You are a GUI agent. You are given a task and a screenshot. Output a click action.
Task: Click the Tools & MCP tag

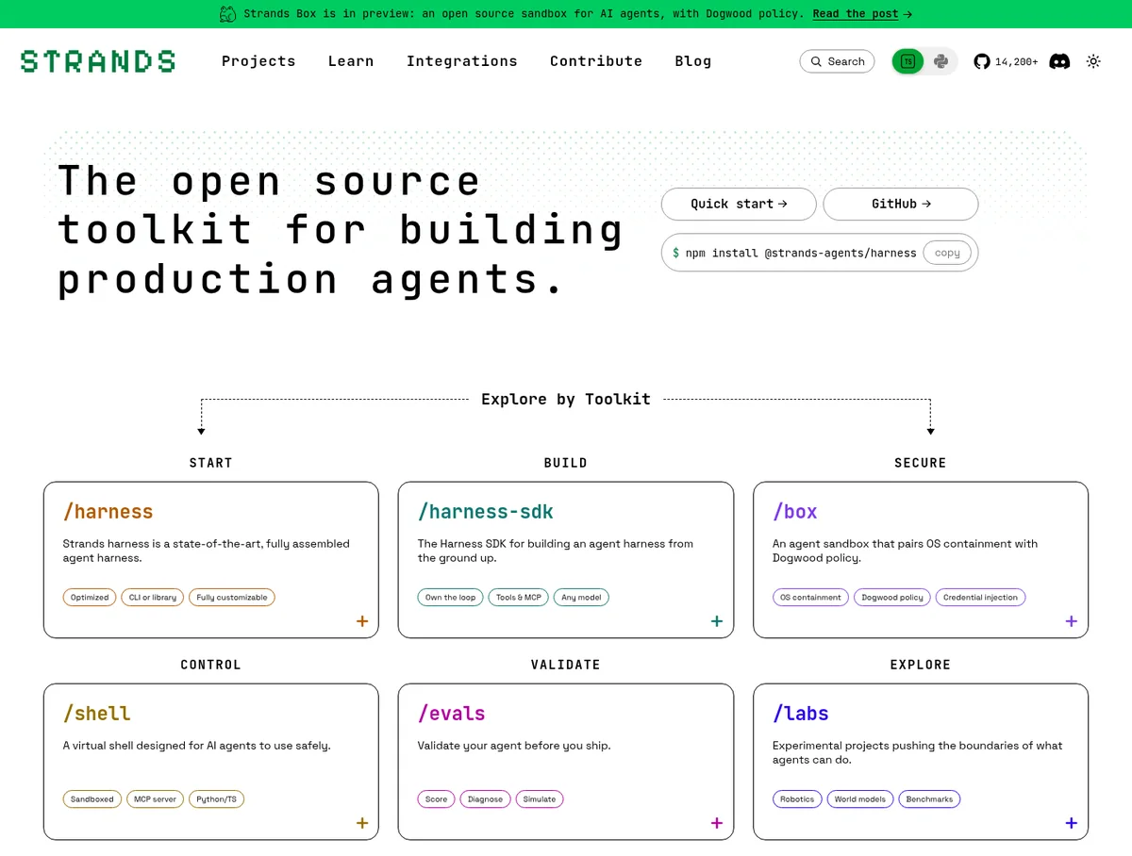click(x=519, y=597)
